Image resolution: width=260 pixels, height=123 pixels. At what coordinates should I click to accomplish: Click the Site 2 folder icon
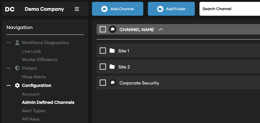(112, 67)
